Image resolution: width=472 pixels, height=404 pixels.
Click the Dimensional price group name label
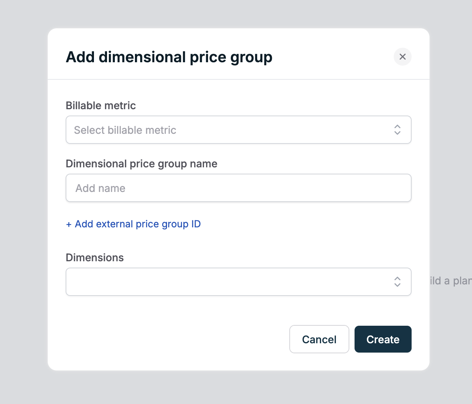141,164
